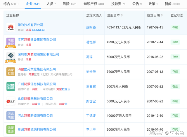This screenshot has width=187, height=137.
Task: Switch to the 知识产权 3404 tab
Action: pyautogui.click(x=94, y=4)
